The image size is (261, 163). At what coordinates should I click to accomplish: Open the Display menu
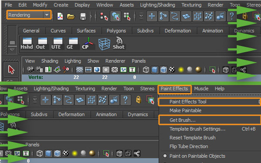pos(82,5)
